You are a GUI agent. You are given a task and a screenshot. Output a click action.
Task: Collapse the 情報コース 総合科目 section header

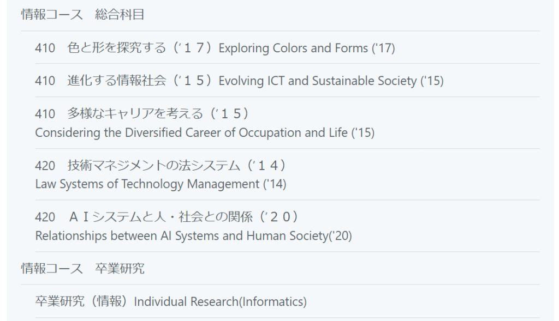point(82,15)
